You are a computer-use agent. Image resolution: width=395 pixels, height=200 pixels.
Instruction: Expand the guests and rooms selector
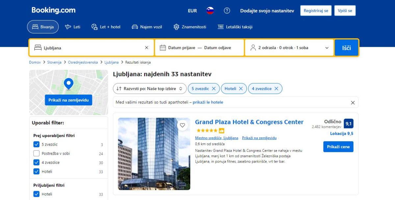(289, 48)
